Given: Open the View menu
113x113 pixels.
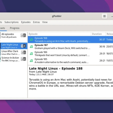Looking at the screenshot, I should (45, 22).
